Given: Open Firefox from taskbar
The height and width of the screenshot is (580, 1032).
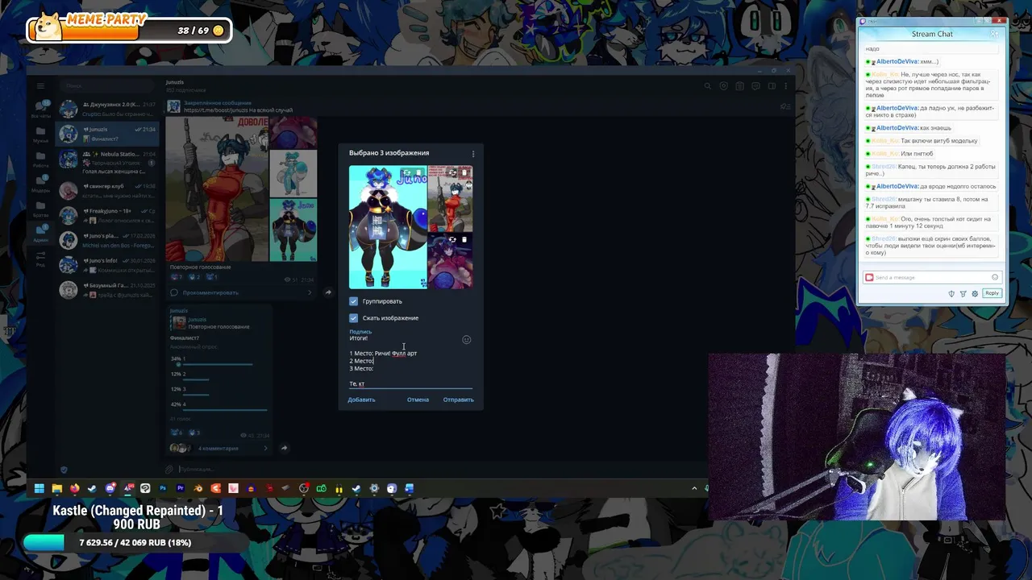Looking at the screenshot, I should (74, 488).
